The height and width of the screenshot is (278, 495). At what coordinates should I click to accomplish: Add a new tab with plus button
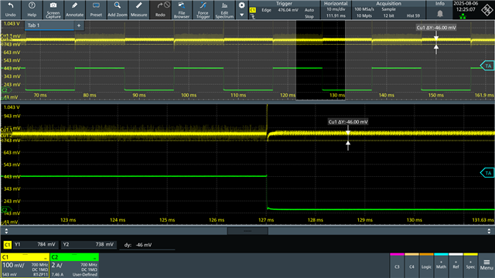pos(79,25)
